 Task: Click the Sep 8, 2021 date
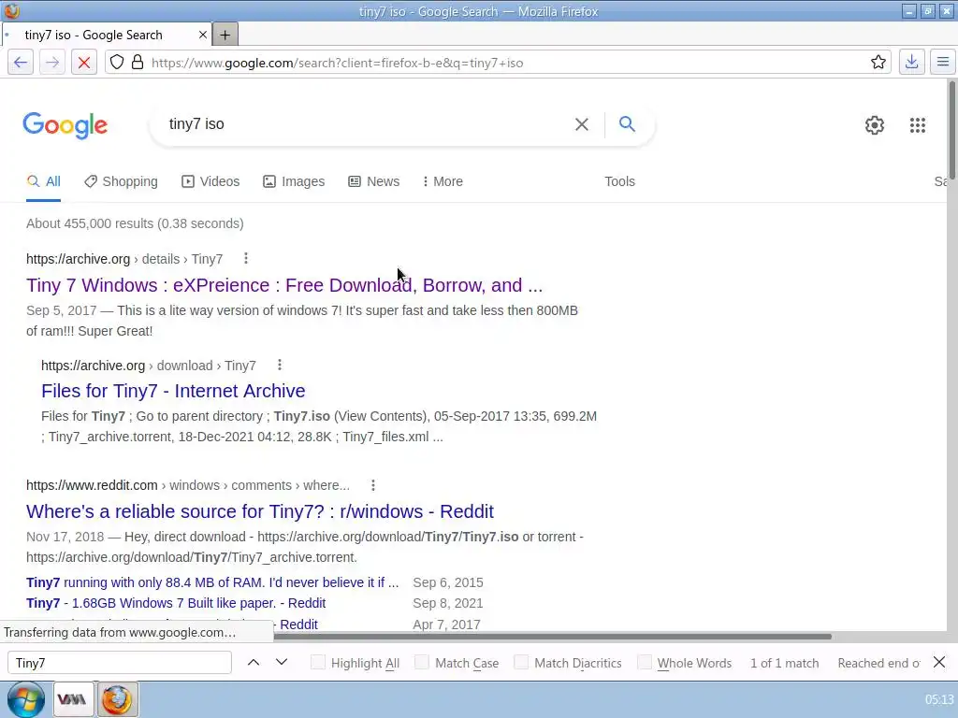448,603
